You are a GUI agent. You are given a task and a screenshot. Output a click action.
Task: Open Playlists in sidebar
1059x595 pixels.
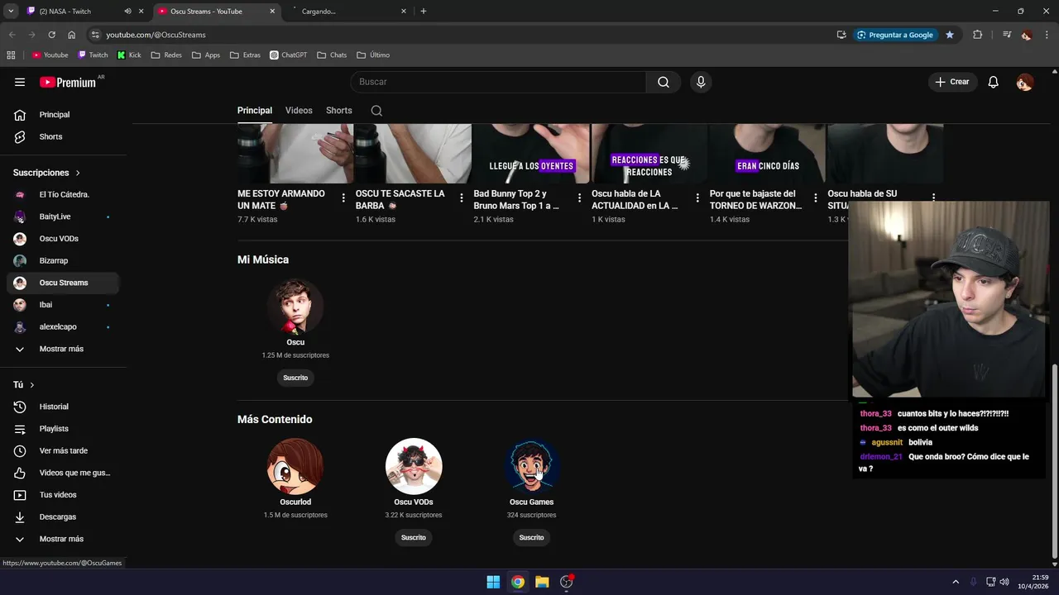(x=63, y=429)
